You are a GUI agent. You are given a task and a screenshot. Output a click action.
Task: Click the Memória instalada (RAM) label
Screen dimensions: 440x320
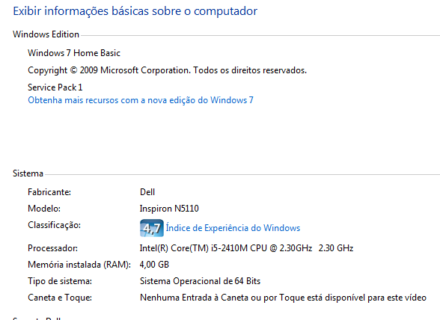79,265
